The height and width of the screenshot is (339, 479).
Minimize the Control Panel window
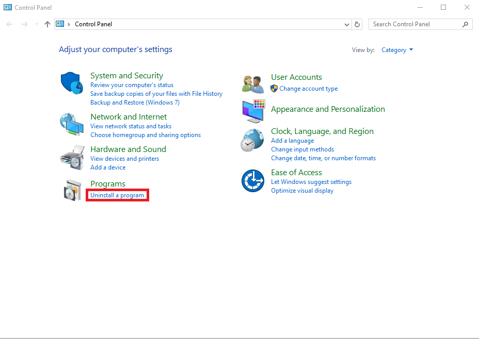(x=420, y=7)
